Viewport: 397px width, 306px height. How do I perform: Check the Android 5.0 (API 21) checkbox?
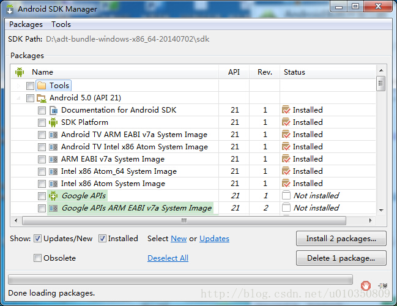click(30, 98)
